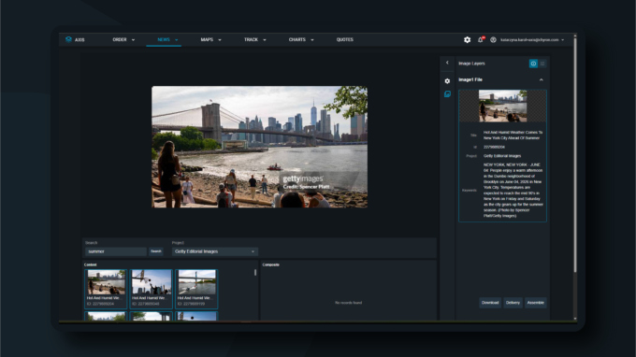Open the notifications bell
636x357 pixels.
point(481,39)
